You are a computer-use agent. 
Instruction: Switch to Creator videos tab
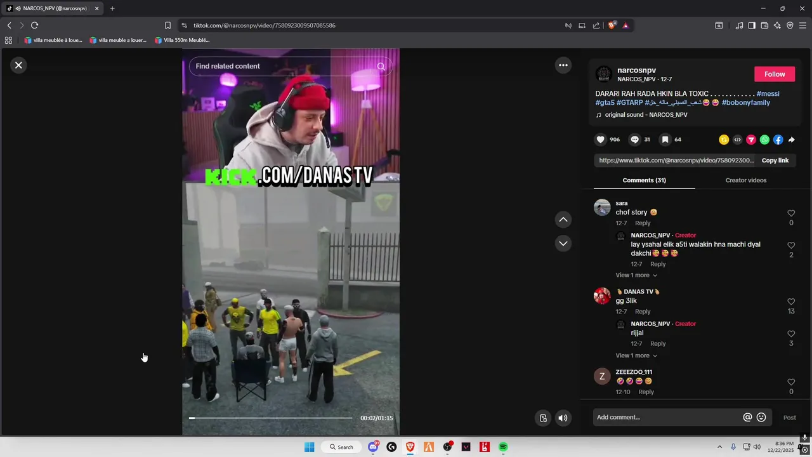click(745, 180)
